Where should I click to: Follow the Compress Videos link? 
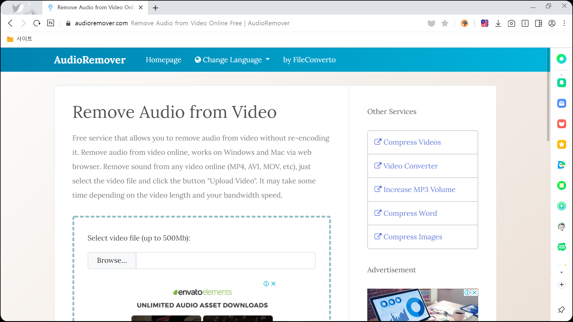[412, 142]
